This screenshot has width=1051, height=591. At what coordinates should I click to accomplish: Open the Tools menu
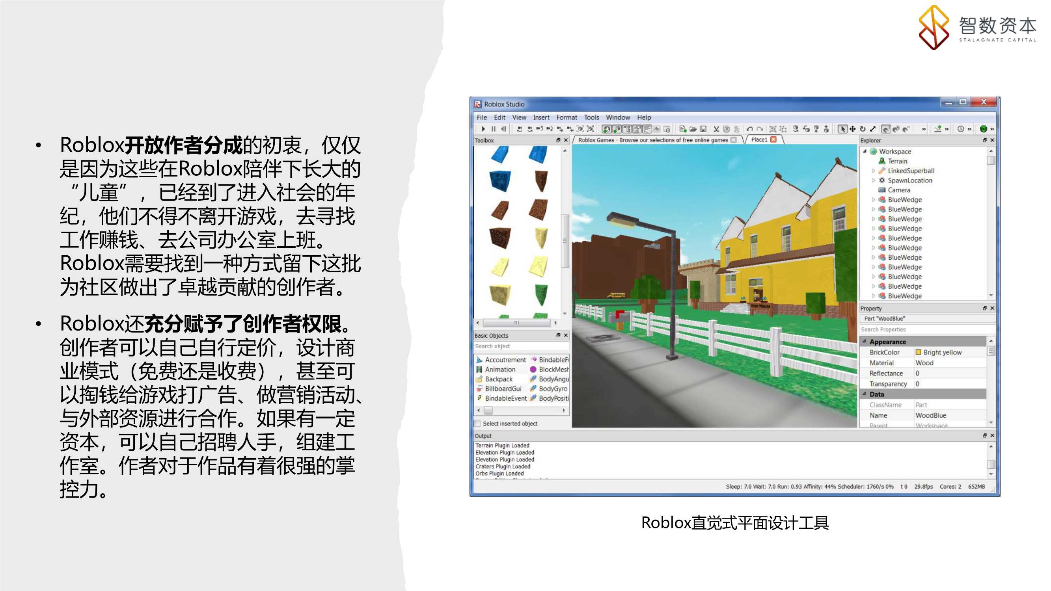click(x=592, y=117)
